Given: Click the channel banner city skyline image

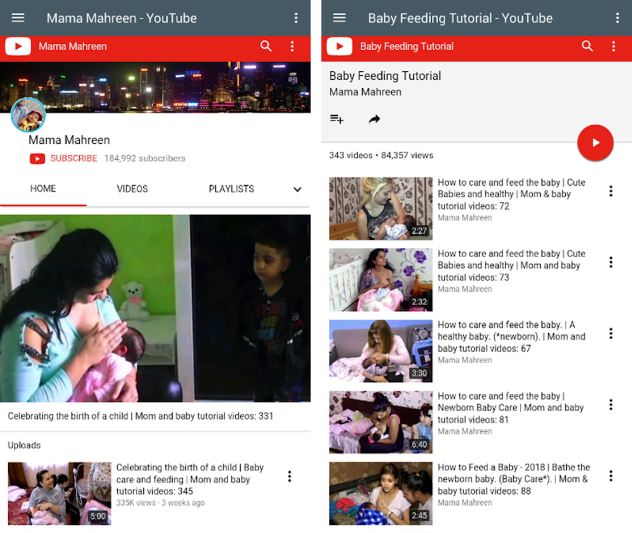Looking at the screenshot, I should (155, 87).
